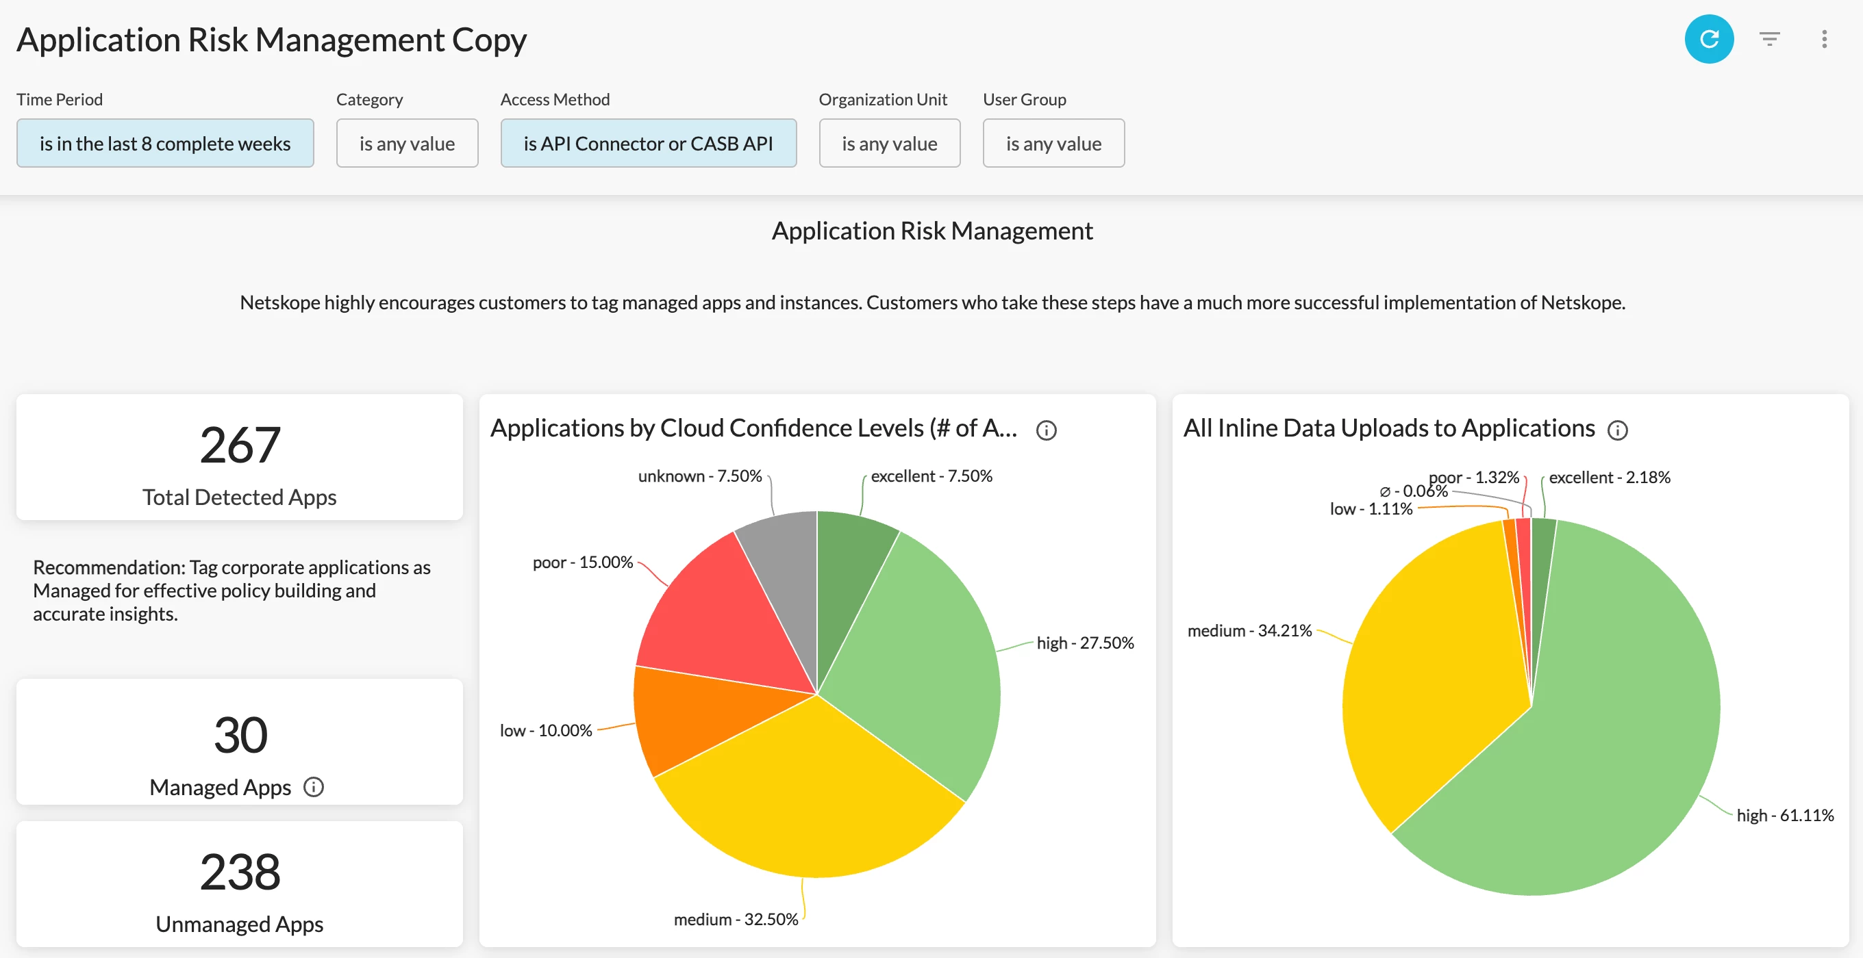Click the 238 Unmanaged Apps value
Screen dimensions: 1863x958
[x=240, y=871]
